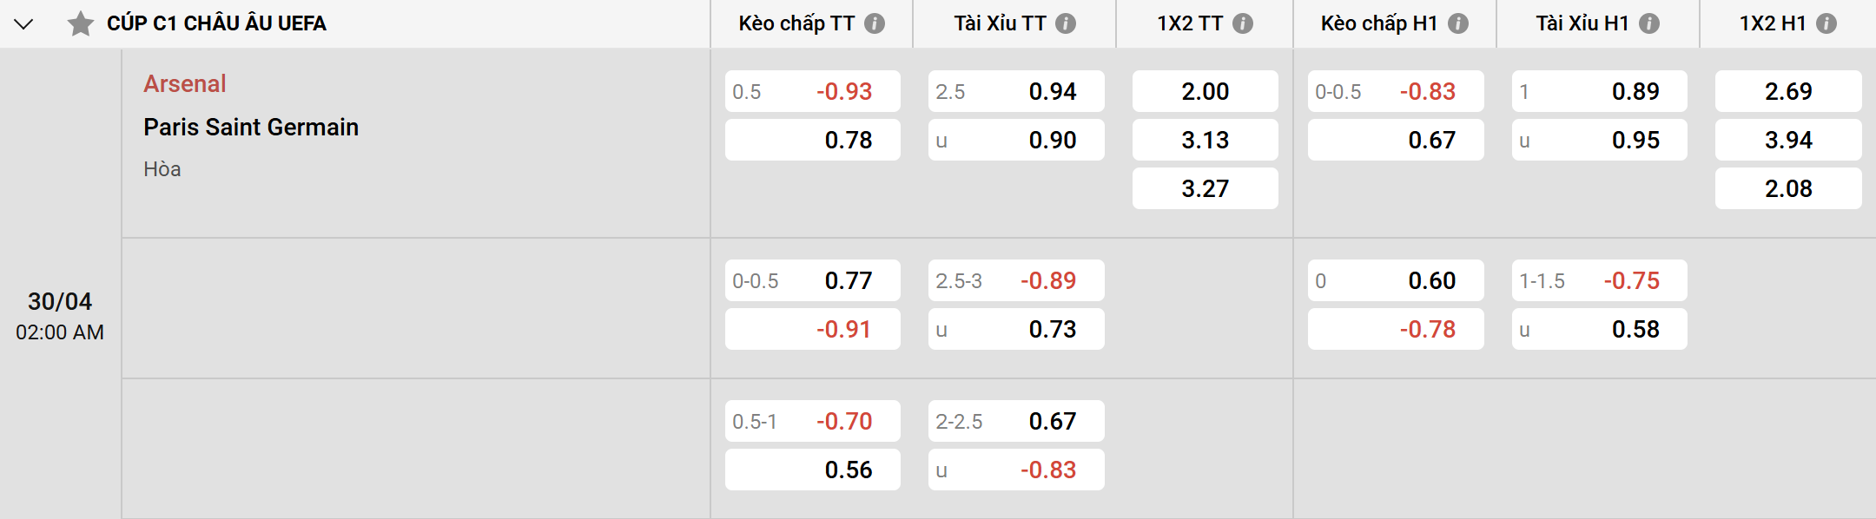Viewport: 1876px width, 519px height.
Task: Select under 2-2.5 odds -0.83
Action: point(1016,470)
